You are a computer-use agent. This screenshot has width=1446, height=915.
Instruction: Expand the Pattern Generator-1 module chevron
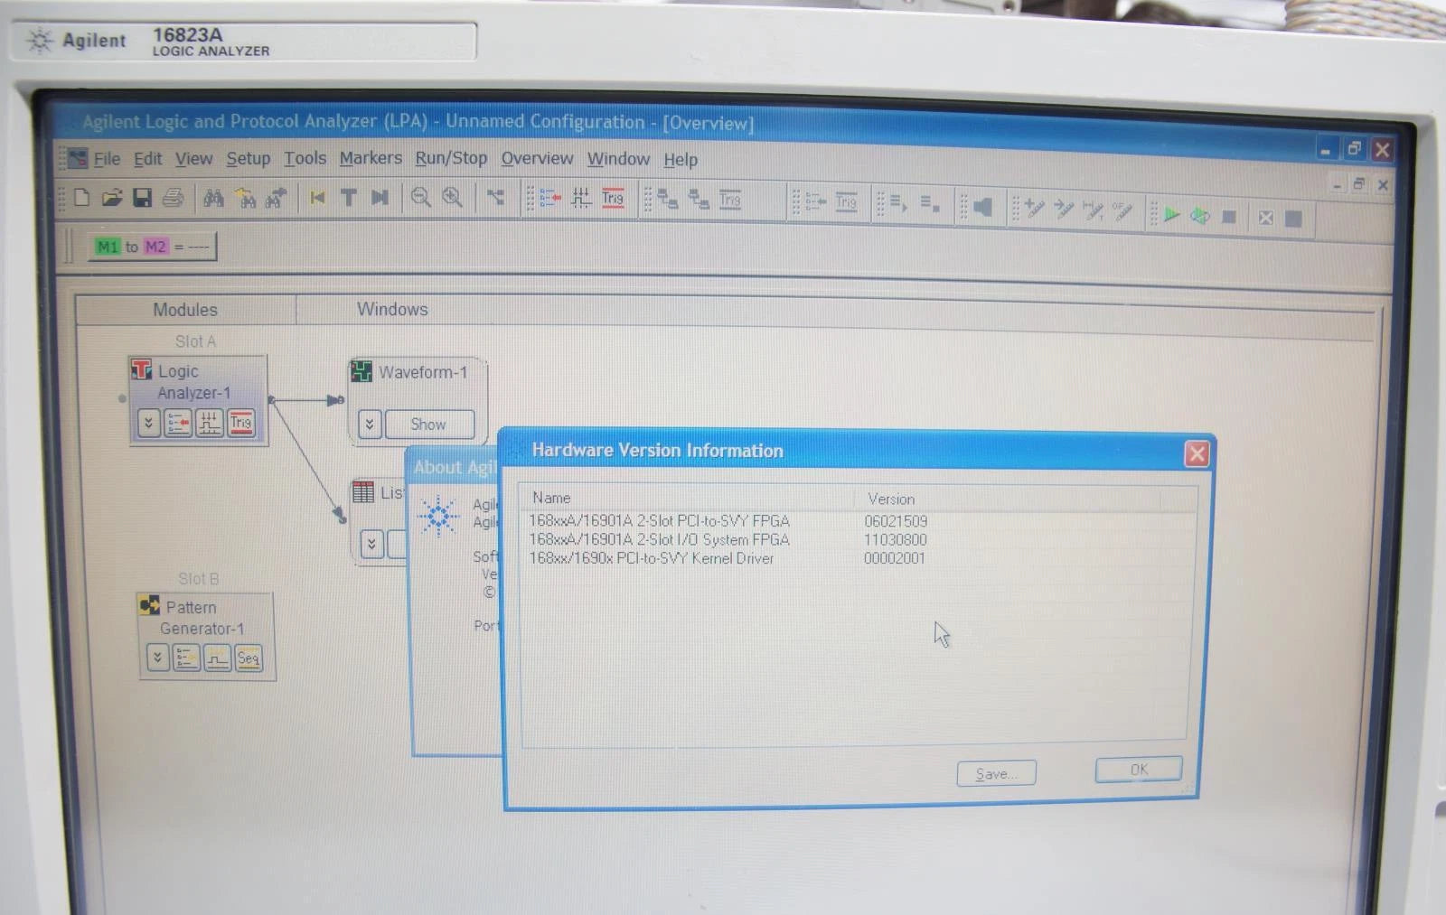(157, 658)
